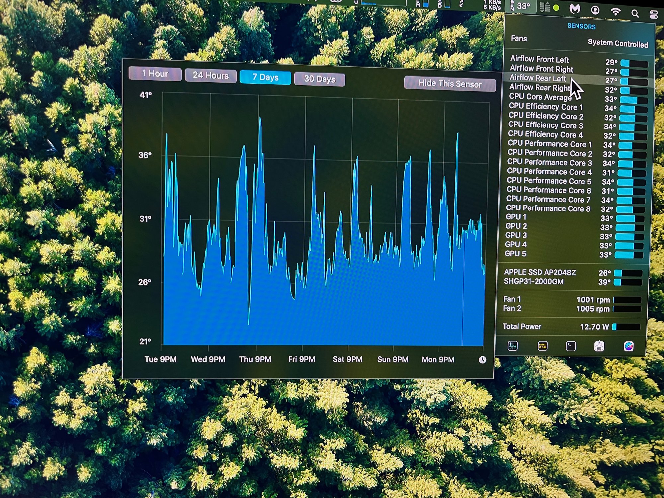Open the System Information icon
This screenshot has height=498, width=664.
click(x=599, y=346)
